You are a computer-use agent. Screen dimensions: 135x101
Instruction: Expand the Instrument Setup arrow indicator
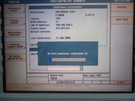(x=24, y=12)
